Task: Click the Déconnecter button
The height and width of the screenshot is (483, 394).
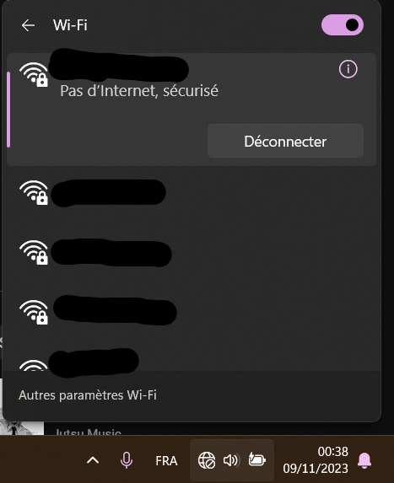Action: [285, 141]
